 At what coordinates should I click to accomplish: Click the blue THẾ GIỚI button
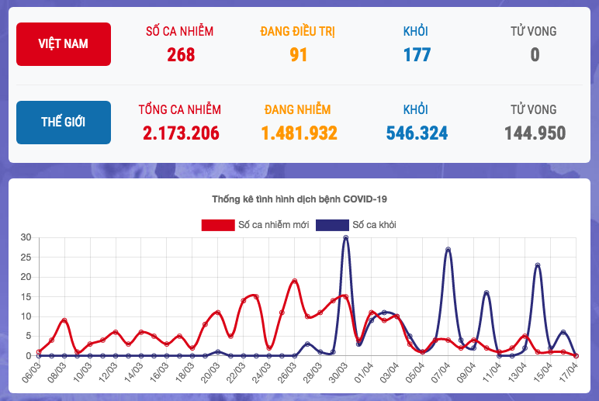(64, 123)
